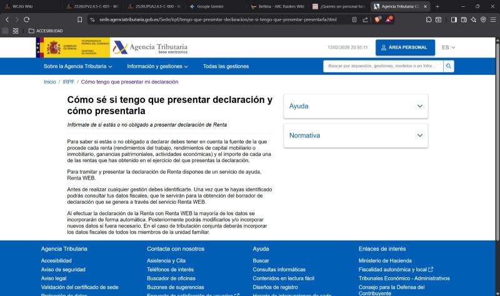The height and width of the screenshot is (296, 500).
Task: Click the search magnifier icon
Action: (449, 66)
